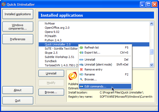Select SciTE - Scintilla Text Editor entry
The image size is (159, 112).
pos(61,49)
